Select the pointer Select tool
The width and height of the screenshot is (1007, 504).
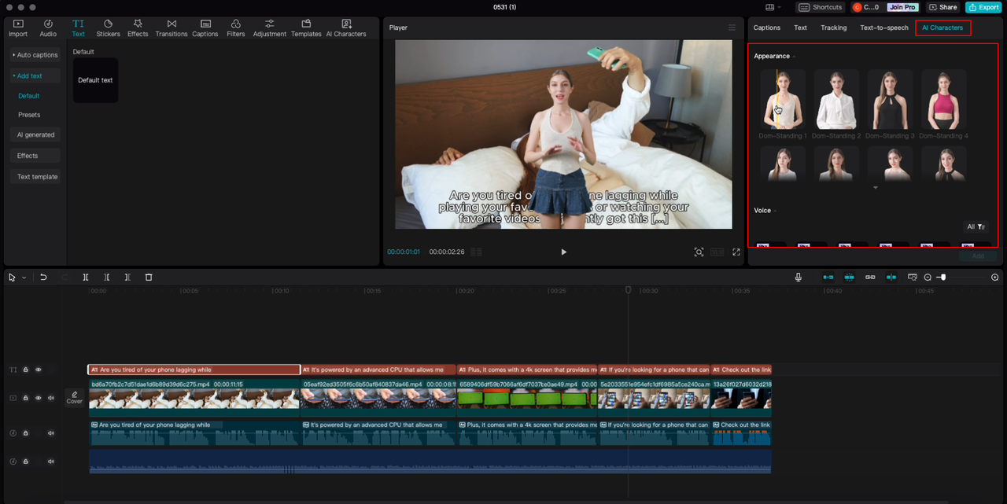[12, 278]
